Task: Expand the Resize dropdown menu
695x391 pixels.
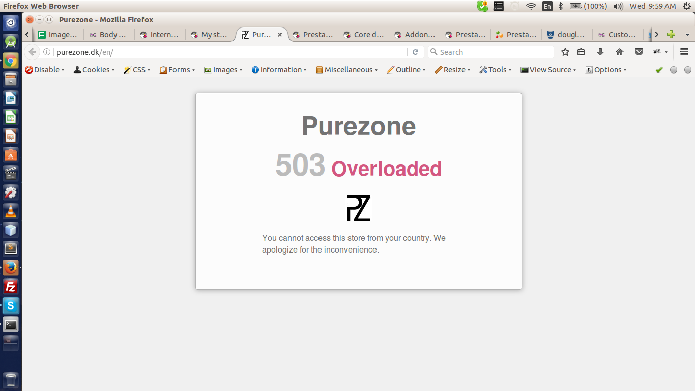Action: click(452, 70)
